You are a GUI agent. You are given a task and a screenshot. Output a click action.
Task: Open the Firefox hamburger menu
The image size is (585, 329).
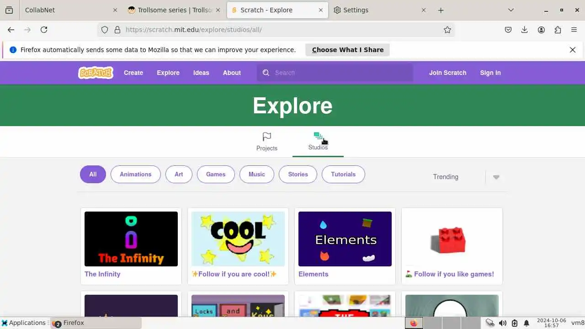(x=574, y=30)
